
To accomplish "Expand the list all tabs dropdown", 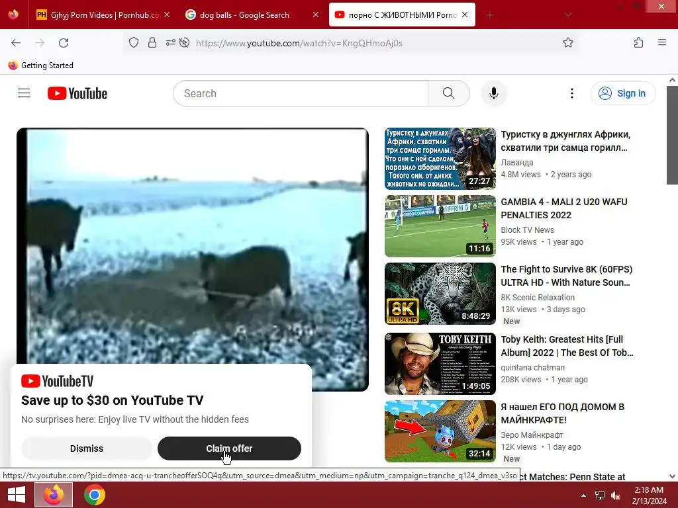I will pyautogui.click(x=567, y=15).
